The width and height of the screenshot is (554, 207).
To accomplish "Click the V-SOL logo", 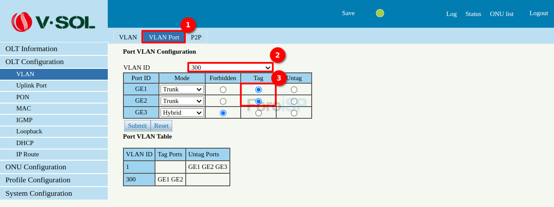I will [53, 21].
